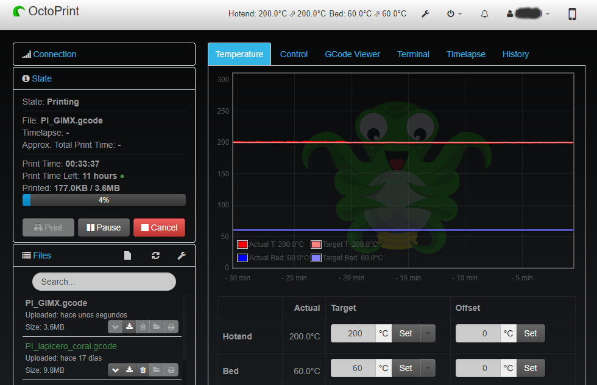
Task: Click the mobile phone view icon
Action: (x=572, y=14)
